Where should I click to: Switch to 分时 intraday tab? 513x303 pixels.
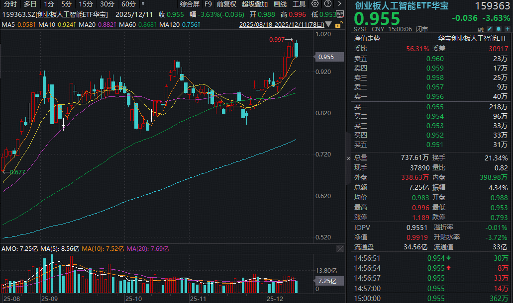tap(10, 3)
